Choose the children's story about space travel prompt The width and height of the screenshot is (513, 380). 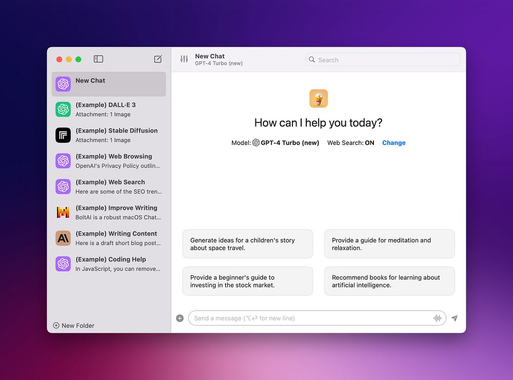click(x=248, y=244)
